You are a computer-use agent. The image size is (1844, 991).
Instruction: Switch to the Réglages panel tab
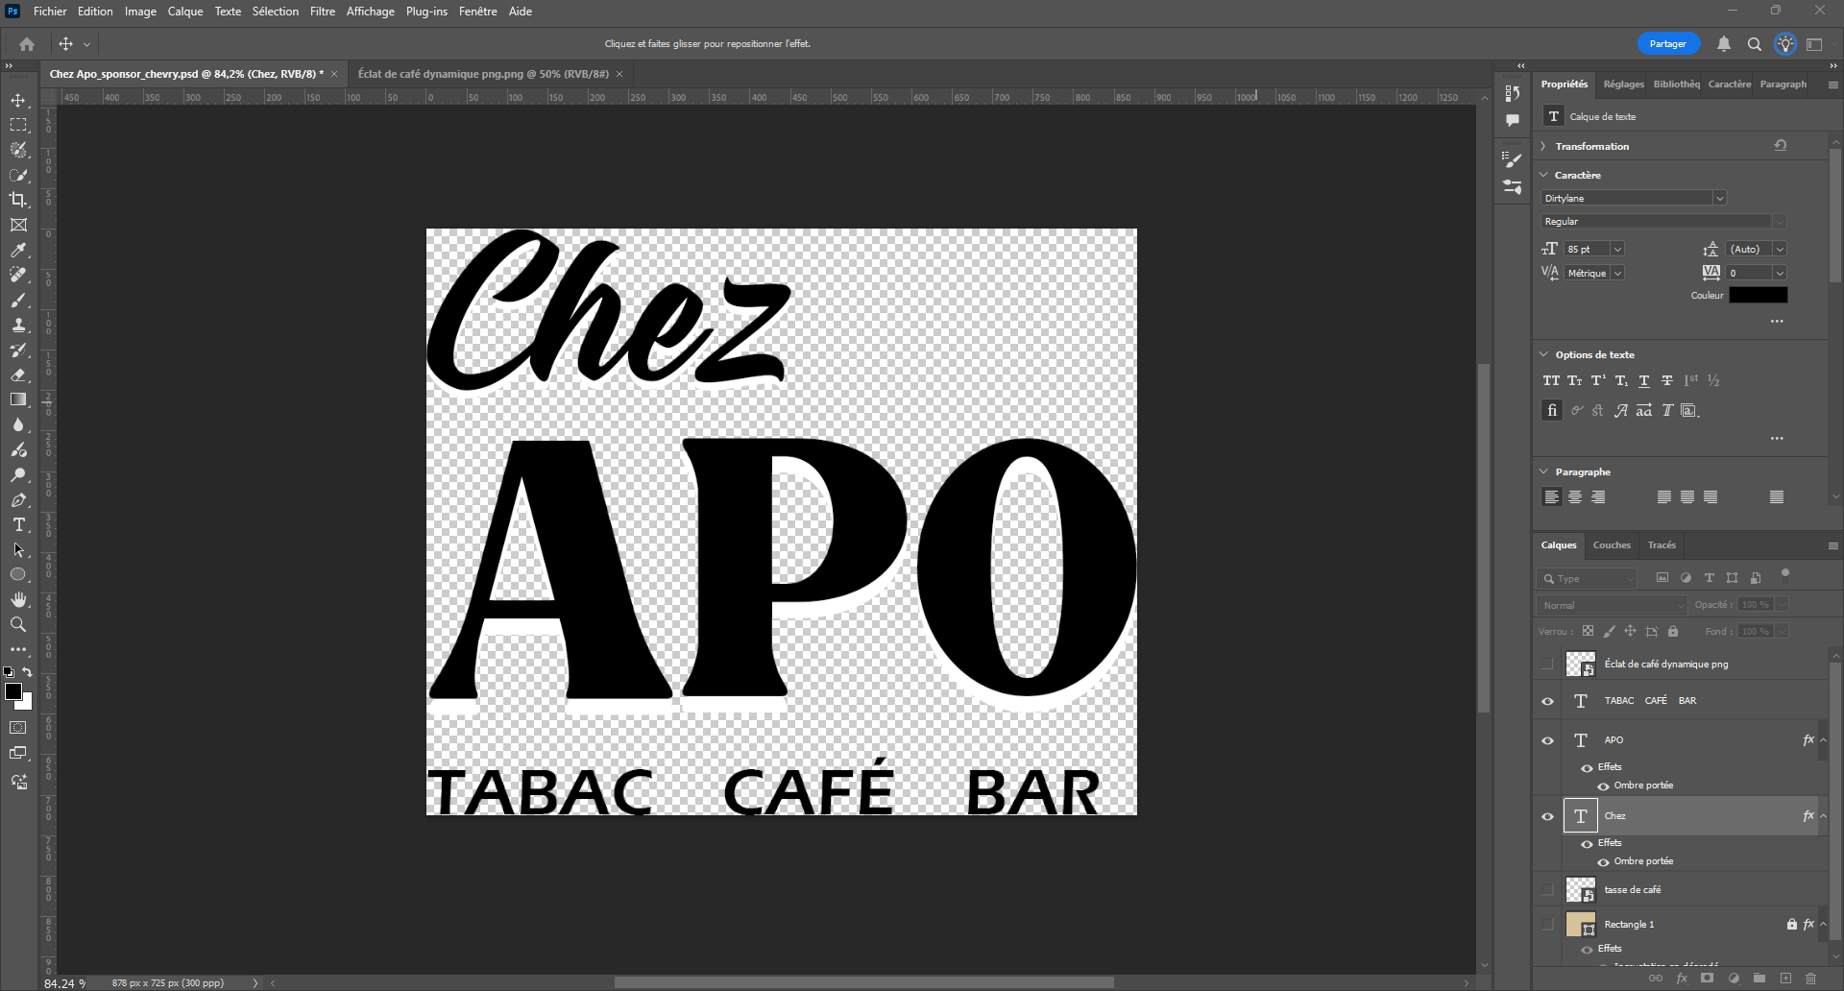tap(1623, 85)
